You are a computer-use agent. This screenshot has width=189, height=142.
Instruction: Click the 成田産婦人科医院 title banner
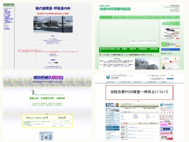point(48,77)
